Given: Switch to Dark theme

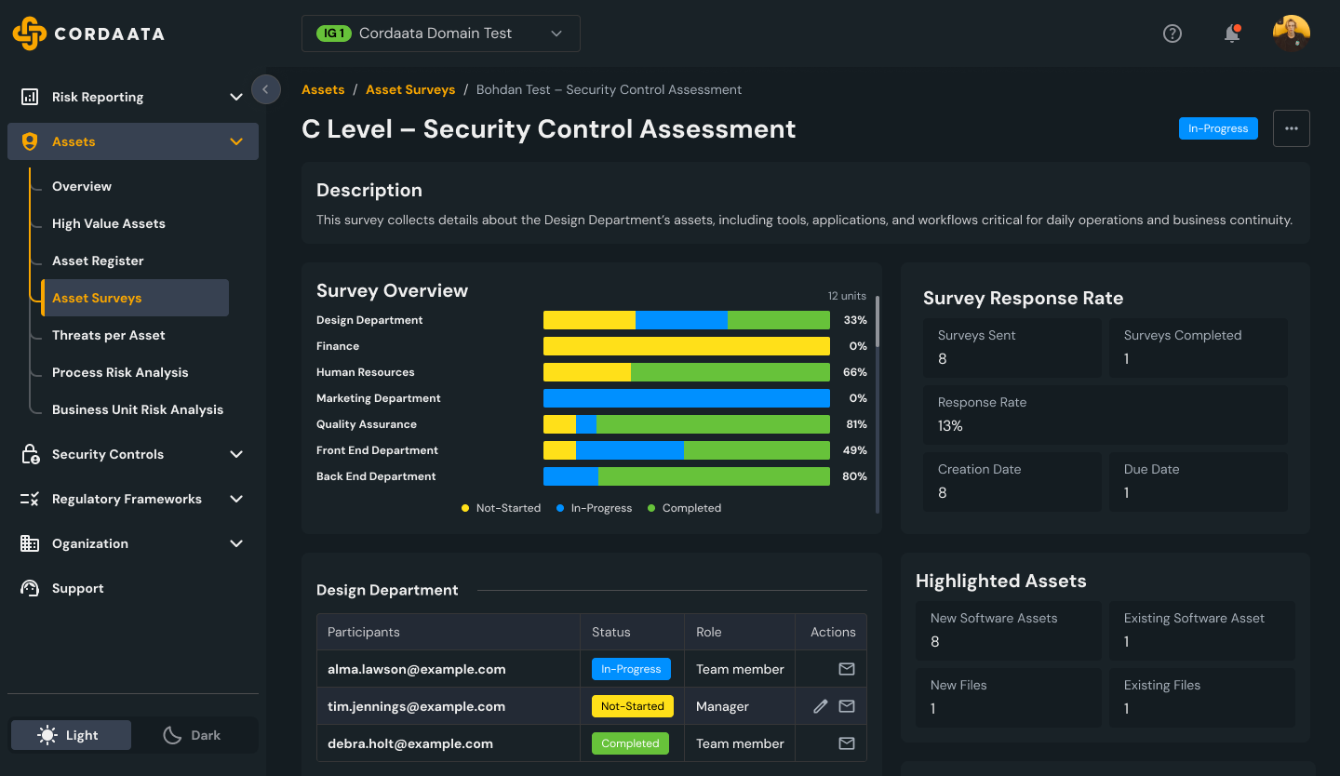Looking at the screenshot, I should pyautogui.click(x=193, y=735).
